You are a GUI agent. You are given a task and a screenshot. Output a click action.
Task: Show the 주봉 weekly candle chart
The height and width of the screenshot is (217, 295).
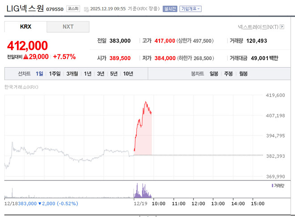pos(228,74)
